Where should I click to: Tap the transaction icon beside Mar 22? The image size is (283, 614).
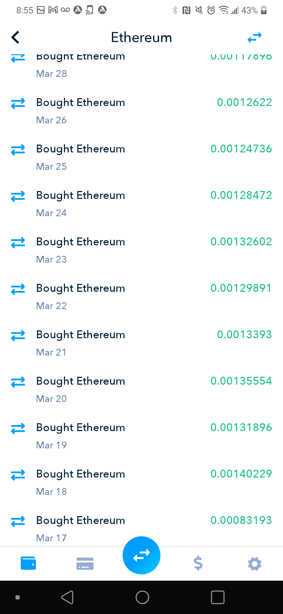click(x=18, y=289)
